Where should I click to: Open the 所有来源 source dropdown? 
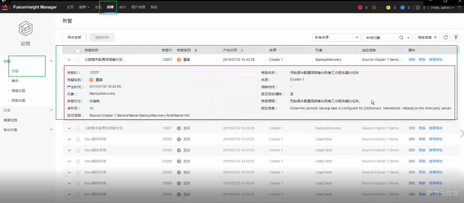(336, 38)
